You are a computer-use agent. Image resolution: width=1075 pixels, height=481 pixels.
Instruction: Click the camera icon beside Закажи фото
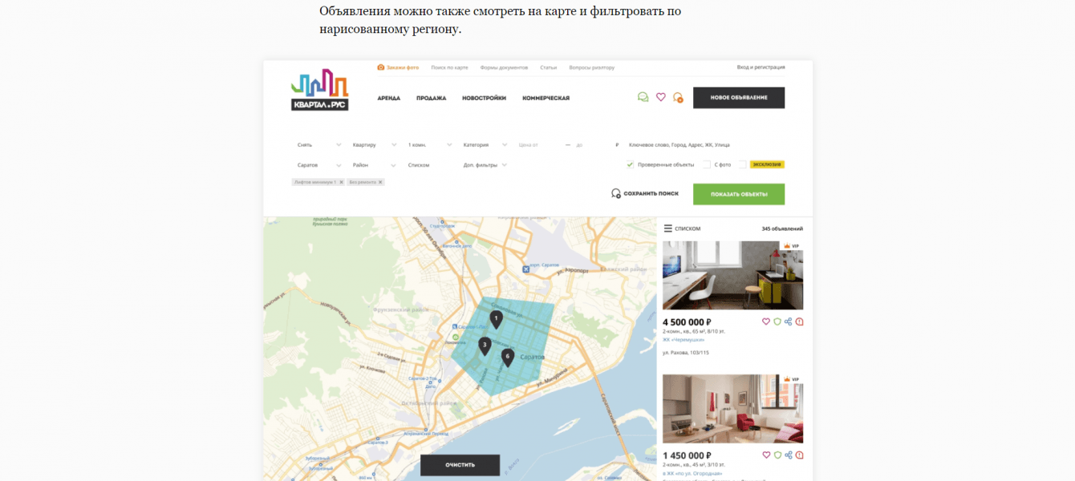[x=380, y=67]
